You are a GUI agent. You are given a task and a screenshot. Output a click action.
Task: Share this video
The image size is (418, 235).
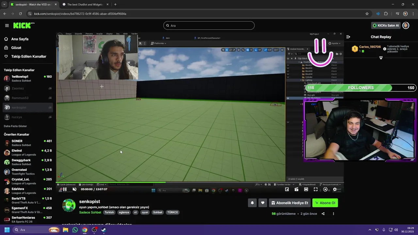click(x=323, y=214)
